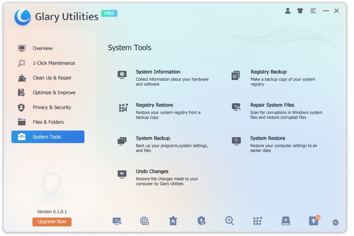The height and width of the screenshot is (236, 354).
Task: Open the user account icon
Action: pos(288,11)
